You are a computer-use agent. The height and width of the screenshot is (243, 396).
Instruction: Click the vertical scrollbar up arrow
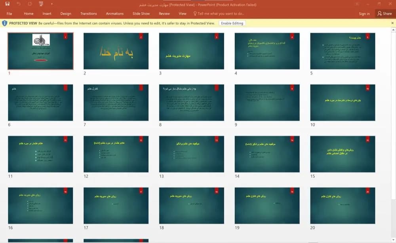[x=393, y=30]
